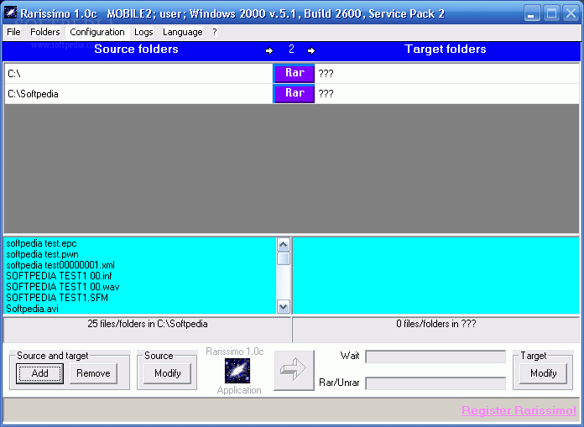Click the file list scroll down arrow
The width and height of the screenshot is (584, 427).
[284, 307]
